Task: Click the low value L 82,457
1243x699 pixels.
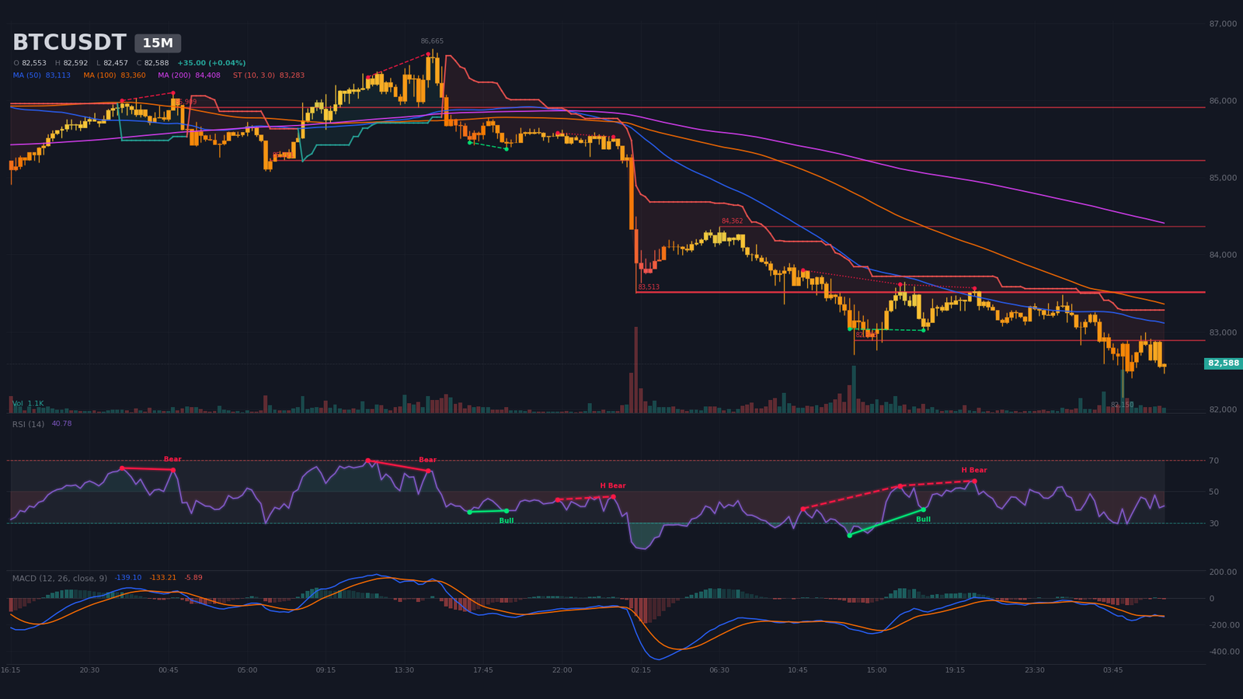Action: coord(113,63)
